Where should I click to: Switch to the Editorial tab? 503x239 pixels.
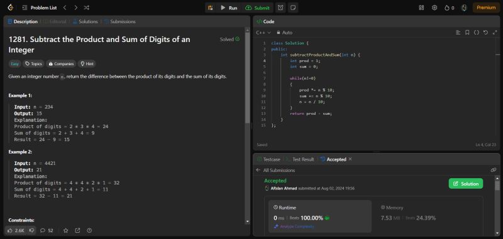[55, 21]
